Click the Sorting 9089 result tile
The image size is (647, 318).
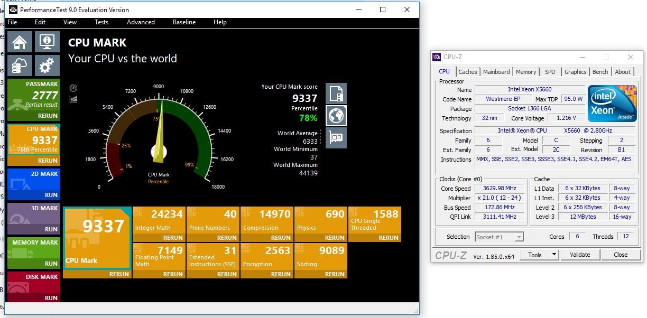click(320, 257)
